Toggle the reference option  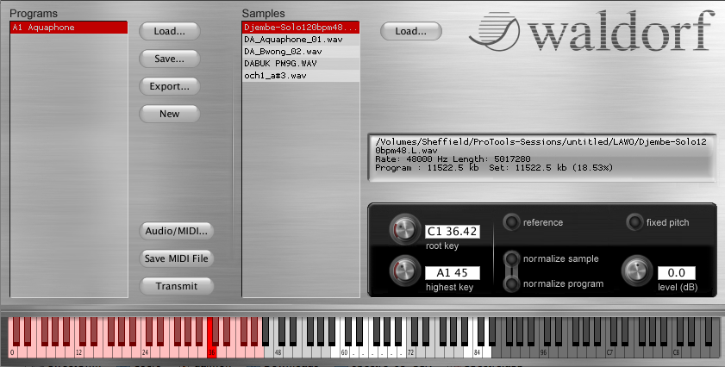click(x=511, y=222)
